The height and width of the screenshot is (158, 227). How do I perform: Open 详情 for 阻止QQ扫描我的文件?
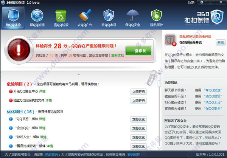tap(48, 101)
